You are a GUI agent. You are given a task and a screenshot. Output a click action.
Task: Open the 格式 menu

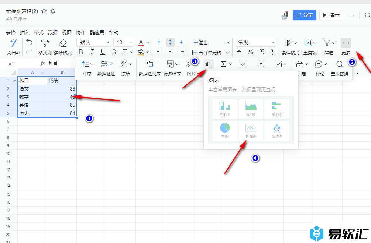(x=39, y=32)
